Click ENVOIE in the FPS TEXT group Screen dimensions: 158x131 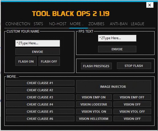click(117, 49)
